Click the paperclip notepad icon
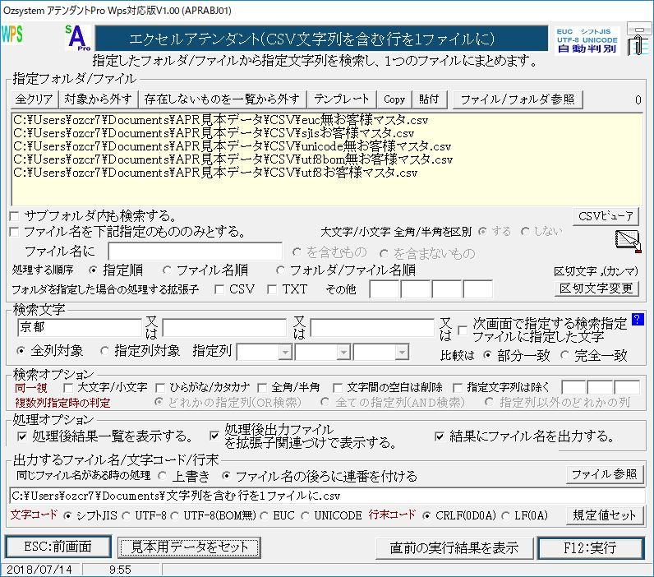Image resolution: width=654 pixels, height=577 pixels. pyautogui.click(x=638, y=39)
